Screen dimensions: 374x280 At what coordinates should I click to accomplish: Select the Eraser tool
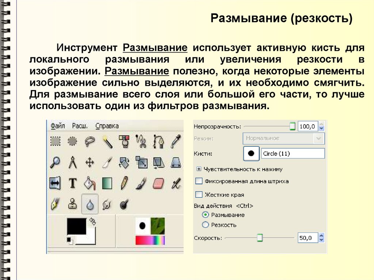coord(159,184)
